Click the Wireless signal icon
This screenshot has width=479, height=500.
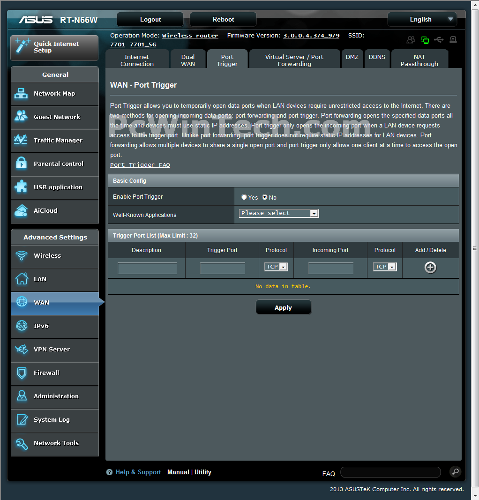click(x=22, y=255)
